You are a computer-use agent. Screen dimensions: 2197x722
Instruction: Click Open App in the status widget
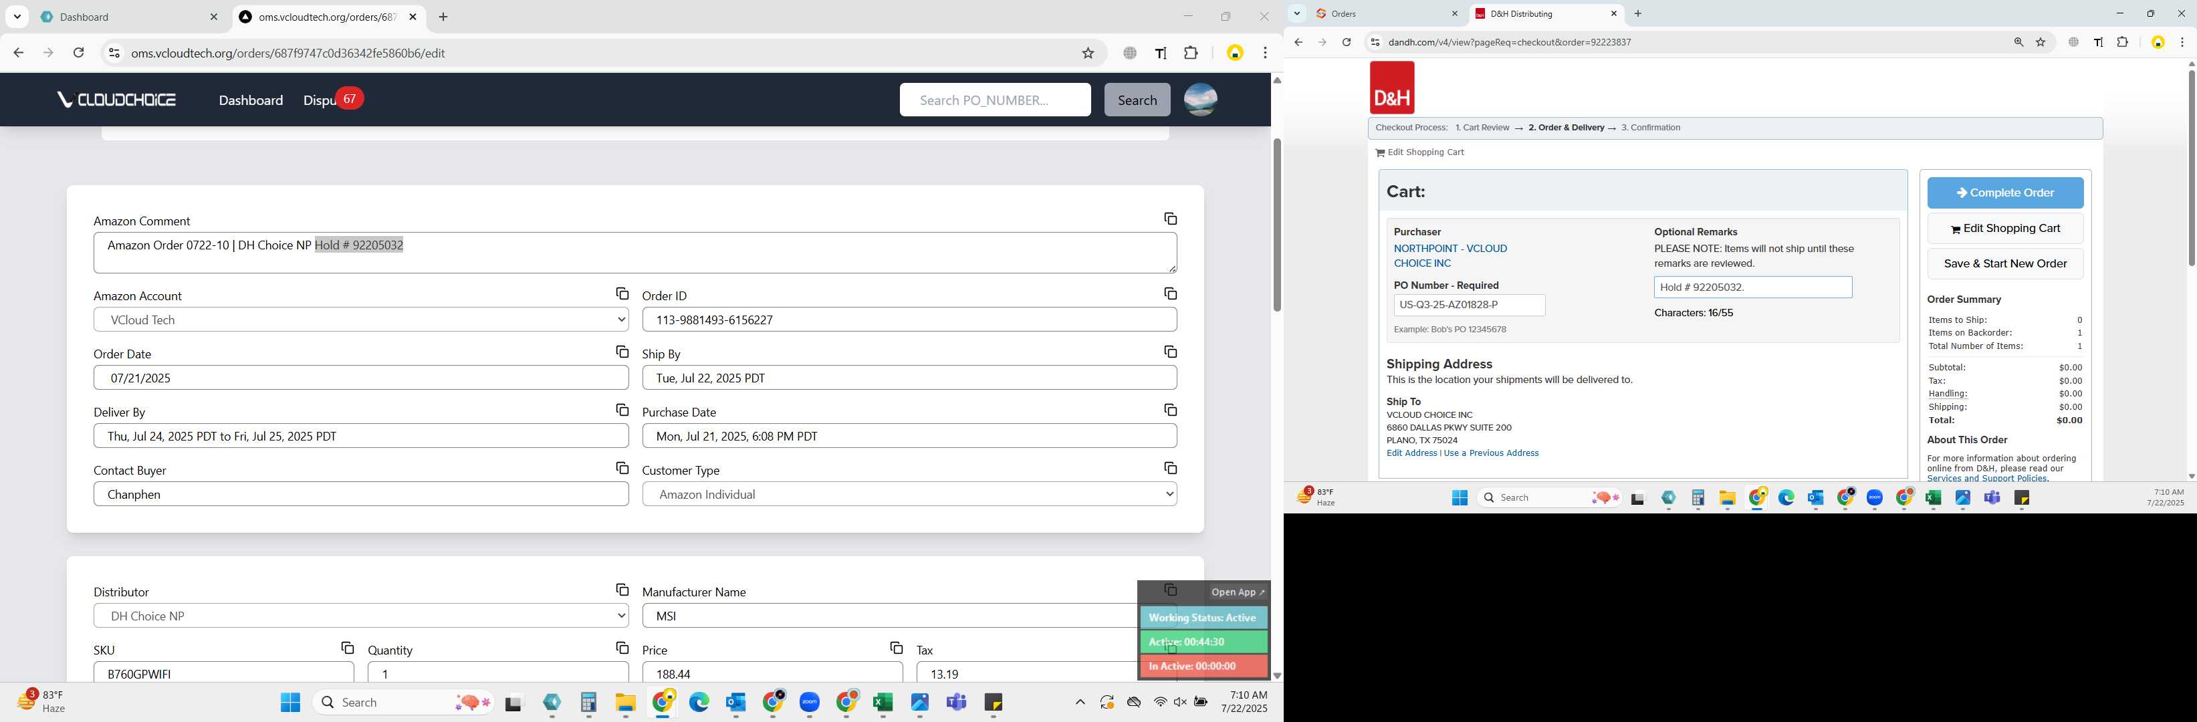(1238, 592)
